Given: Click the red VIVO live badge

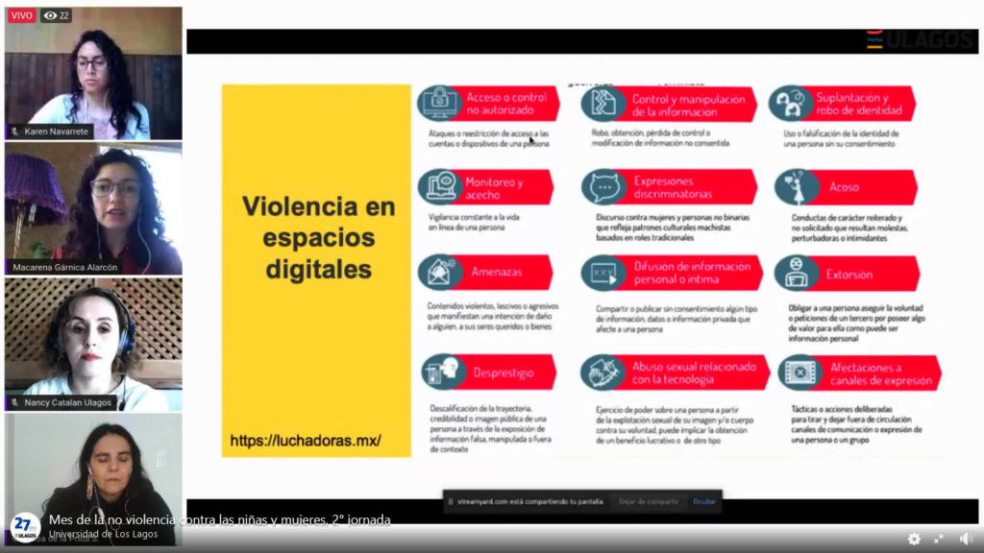Looking at the screenshot, I should (x=21, y=15).
